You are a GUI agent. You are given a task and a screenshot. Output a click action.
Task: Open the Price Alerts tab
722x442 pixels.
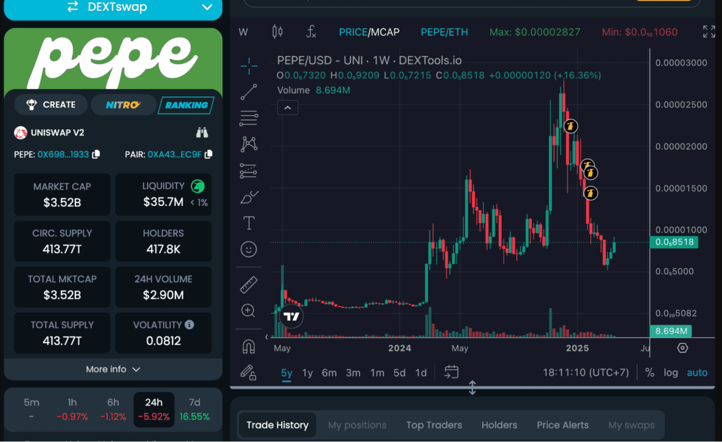click(563, 425)
